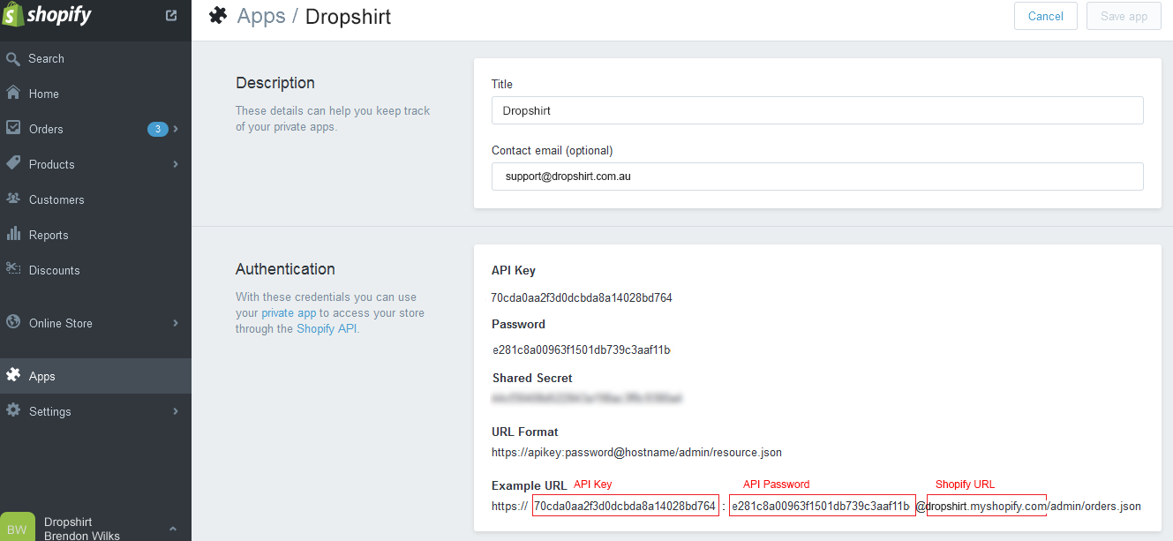Expand the Products submenu chevron
The image size is (1173, 541).
click(177, 164)
